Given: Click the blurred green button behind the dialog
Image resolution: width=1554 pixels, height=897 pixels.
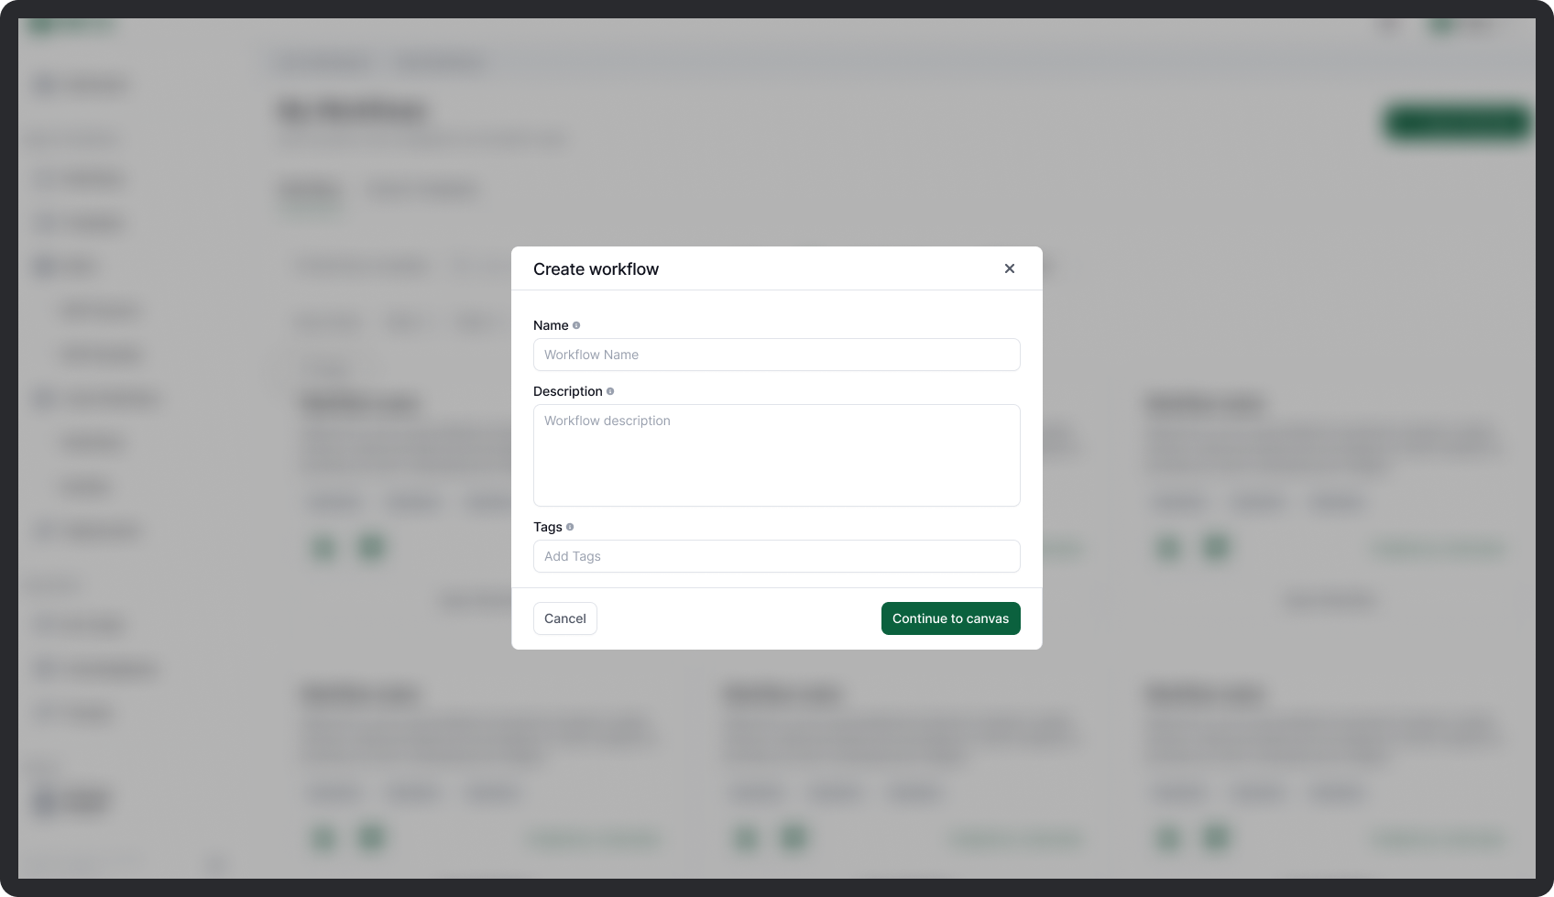Looking at the screenshot, I should coord(1457,123).
